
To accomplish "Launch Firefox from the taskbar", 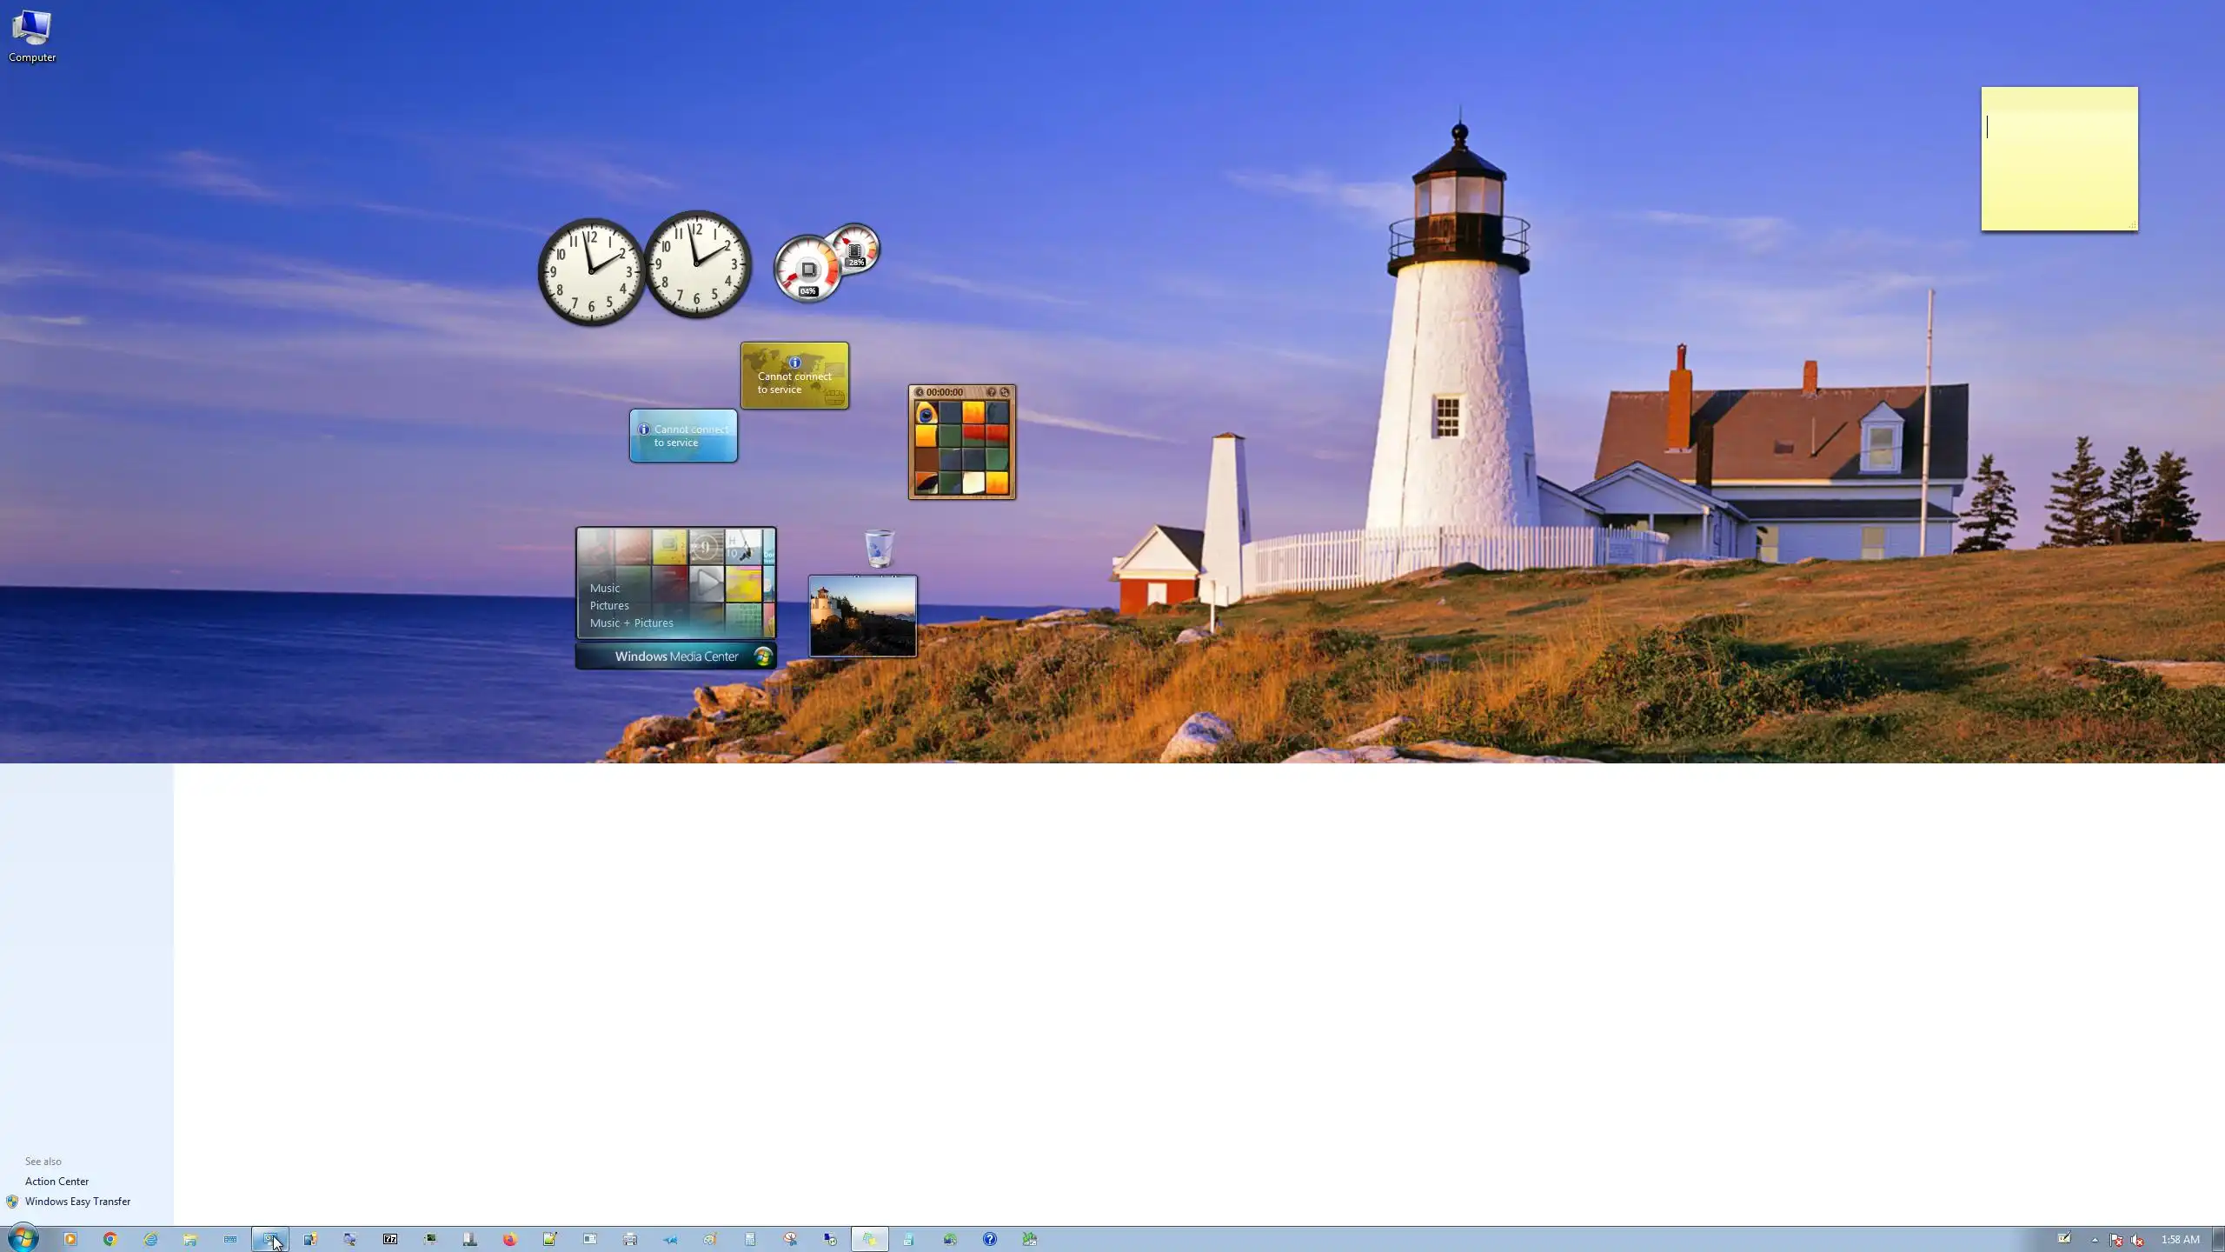I will pyautogui.click(x=510, y=1239).
